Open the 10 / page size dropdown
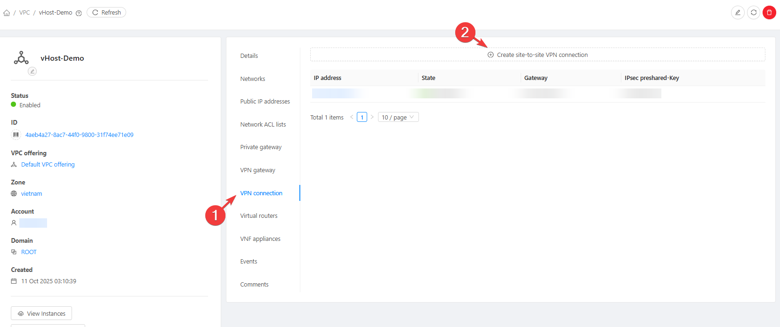 click(398, 117)
